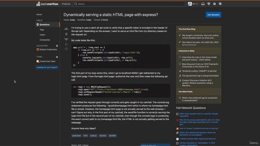Open 'The [protection] tag is being burninated' link
The image size is (260, 146).
coord(200,76)
